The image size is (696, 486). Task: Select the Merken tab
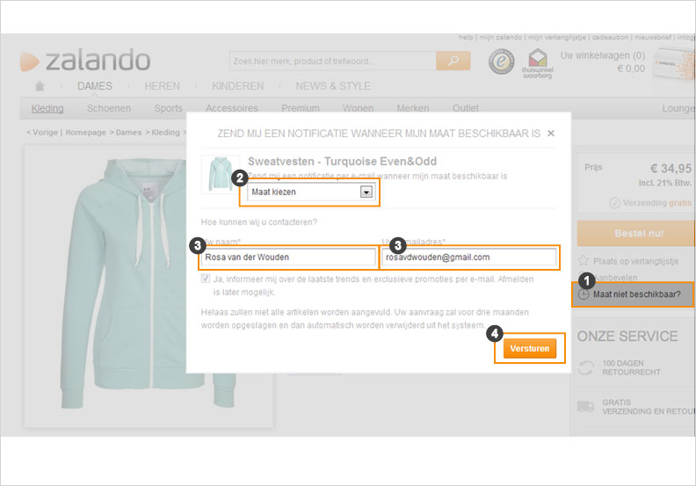click(413, 108)
